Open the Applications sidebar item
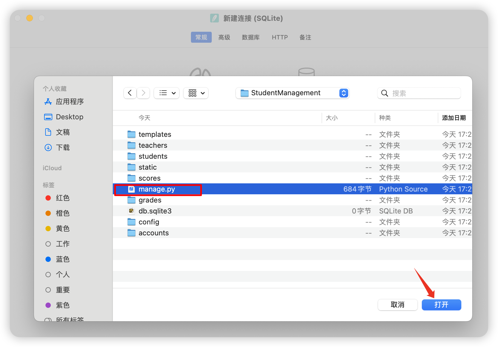498x347 pixels. click(x=70, y=102)
